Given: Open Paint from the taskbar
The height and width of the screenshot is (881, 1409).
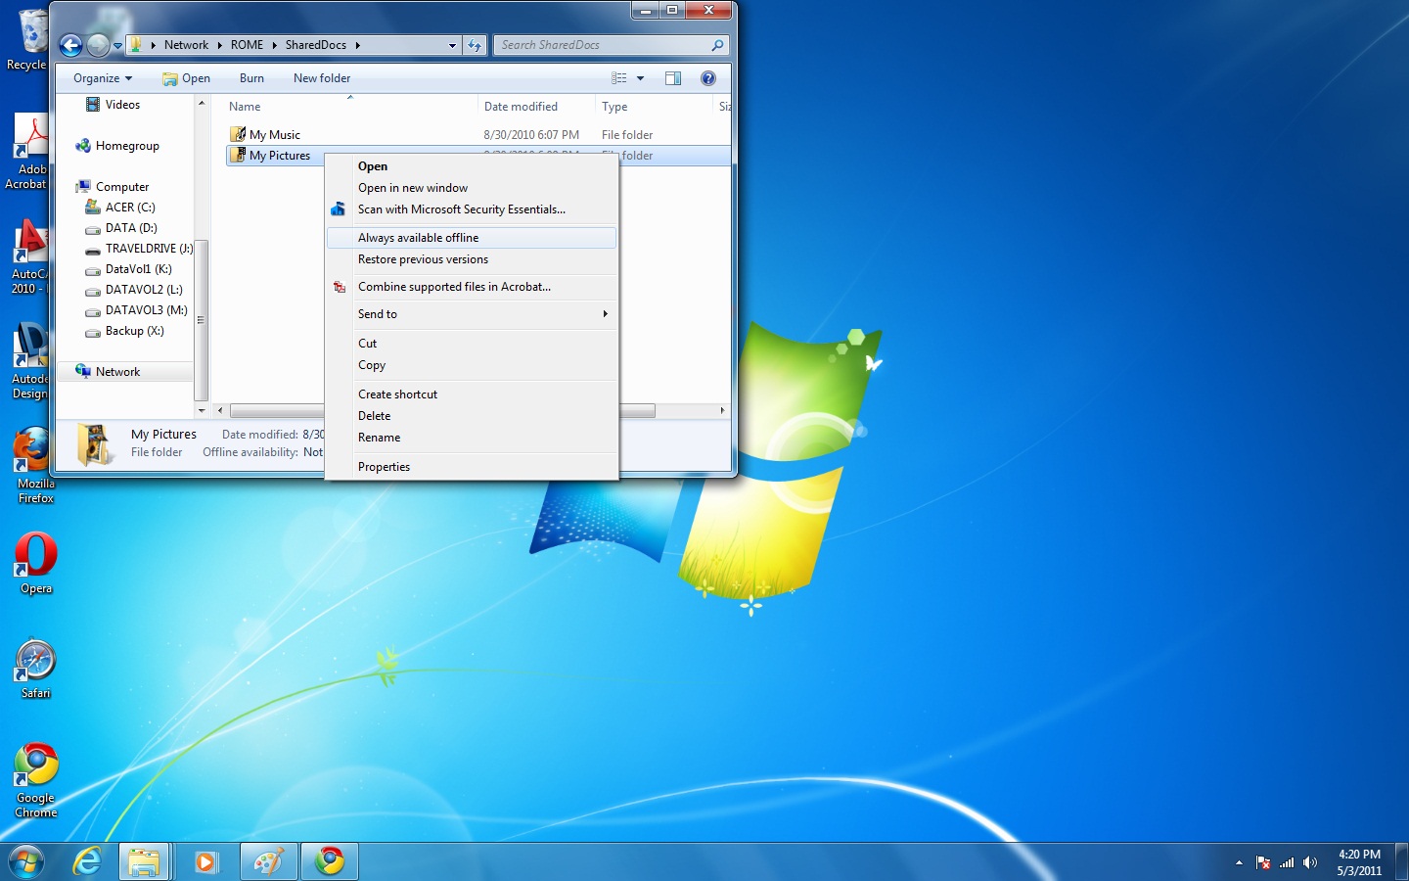Looking at the screenshot, I should pyautogui.click(x=267, y=861).
